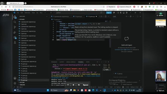Open the Run and Debug view
The image size is (167, 94).
[x=15, y=32]
